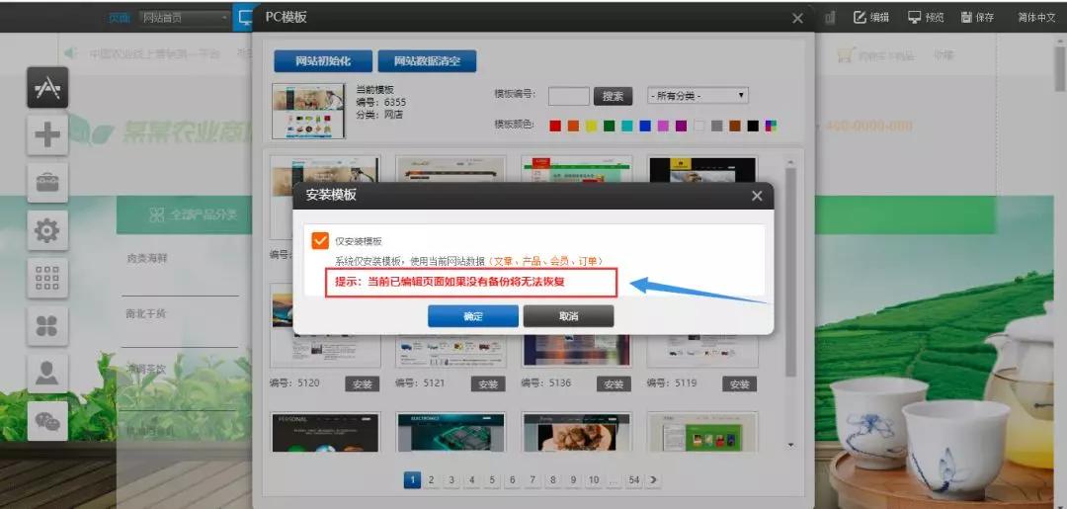1067x509 pixels.
Task: Click the grid apps sidebar icon
Action: click(x=47, y=278)
